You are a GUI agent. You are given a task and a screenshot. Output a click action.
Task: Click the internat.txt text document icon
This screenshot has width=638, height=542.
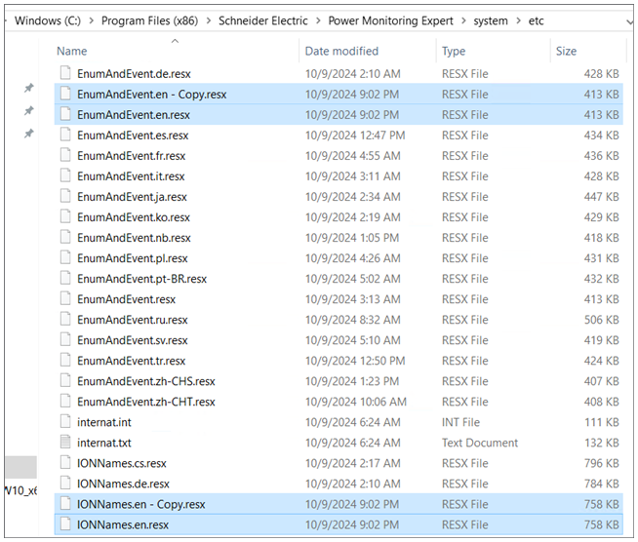point(65,442)
